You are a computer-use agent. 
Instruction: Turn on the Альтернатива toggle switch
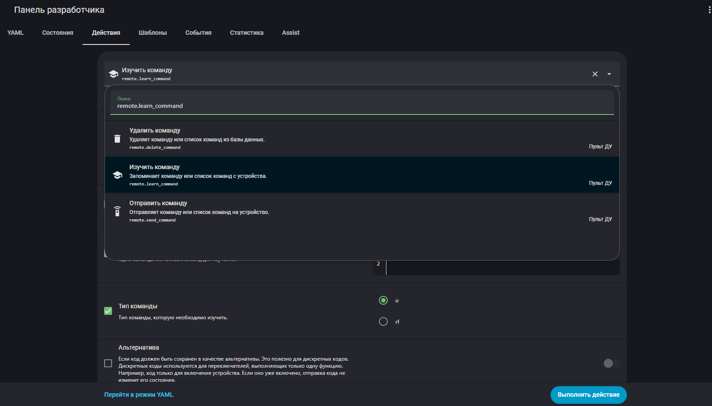(x=611, y=363)
